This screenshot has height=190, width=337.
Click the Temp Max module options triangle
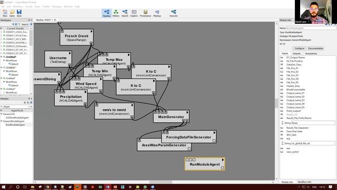coord(128,55)
